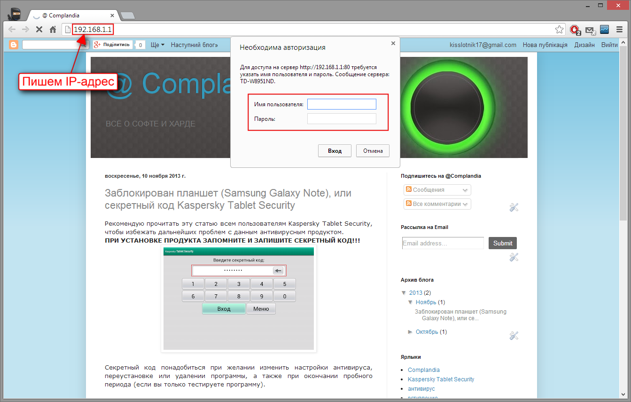Click the Google+ Поділитись share button
The width and height of the screenshot is (631, 402).
click(x=113, y=45)
